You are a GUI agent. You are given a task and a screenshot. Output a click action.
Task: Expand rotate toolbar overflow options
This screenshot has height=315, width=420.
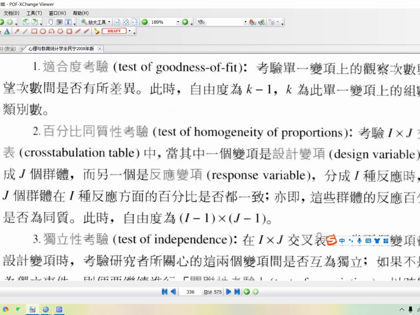[x=41, y=24]
